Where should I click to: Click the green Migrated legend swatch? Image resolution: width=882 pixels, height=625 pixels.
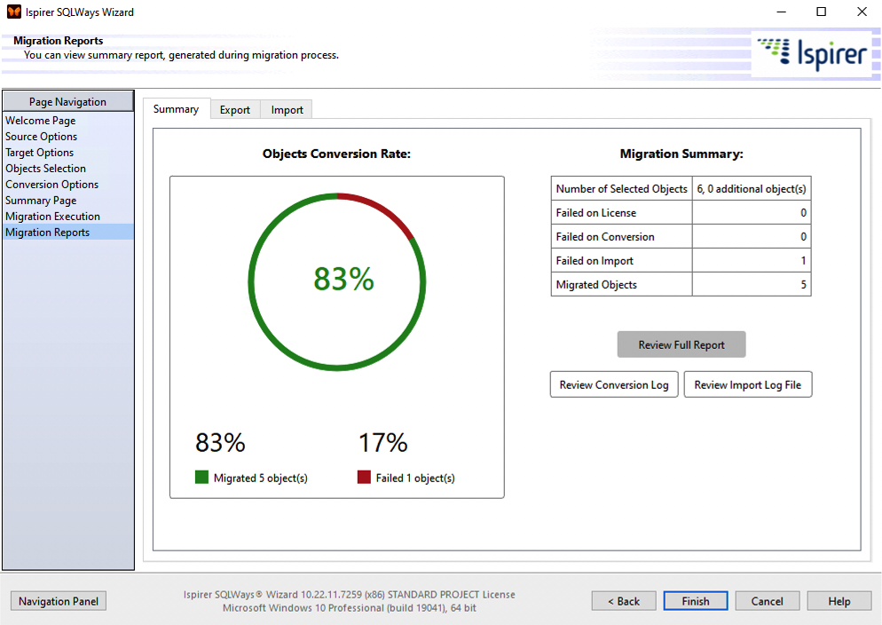(201, 477)
